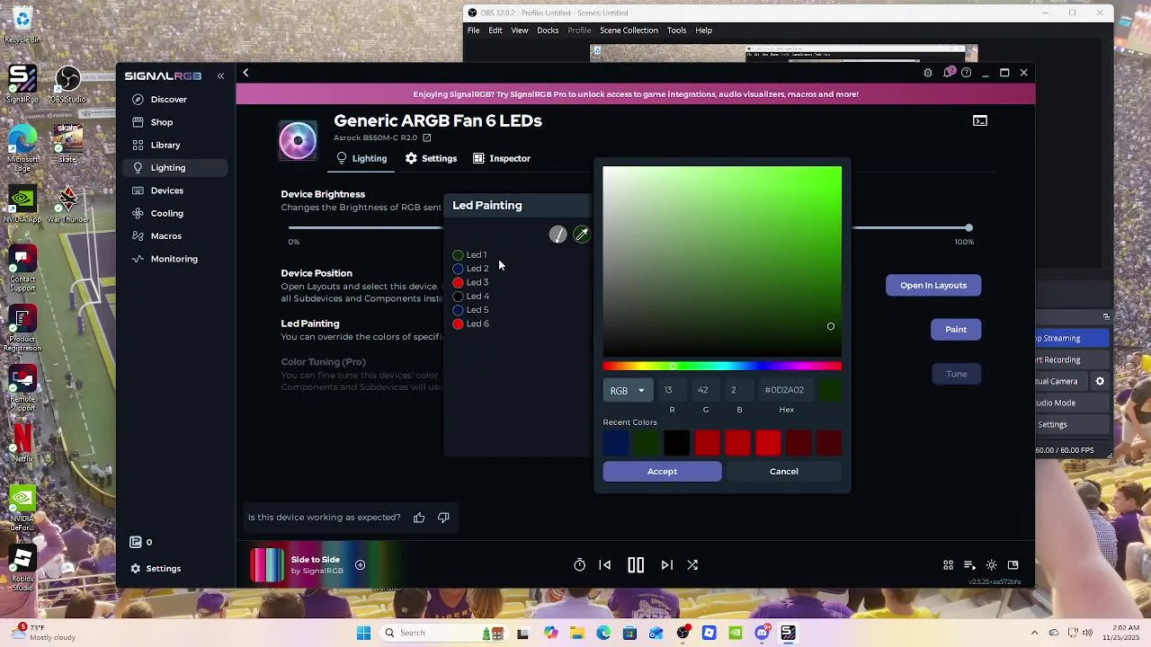Select the paint brush tool in Led Painting

point(558,235)
